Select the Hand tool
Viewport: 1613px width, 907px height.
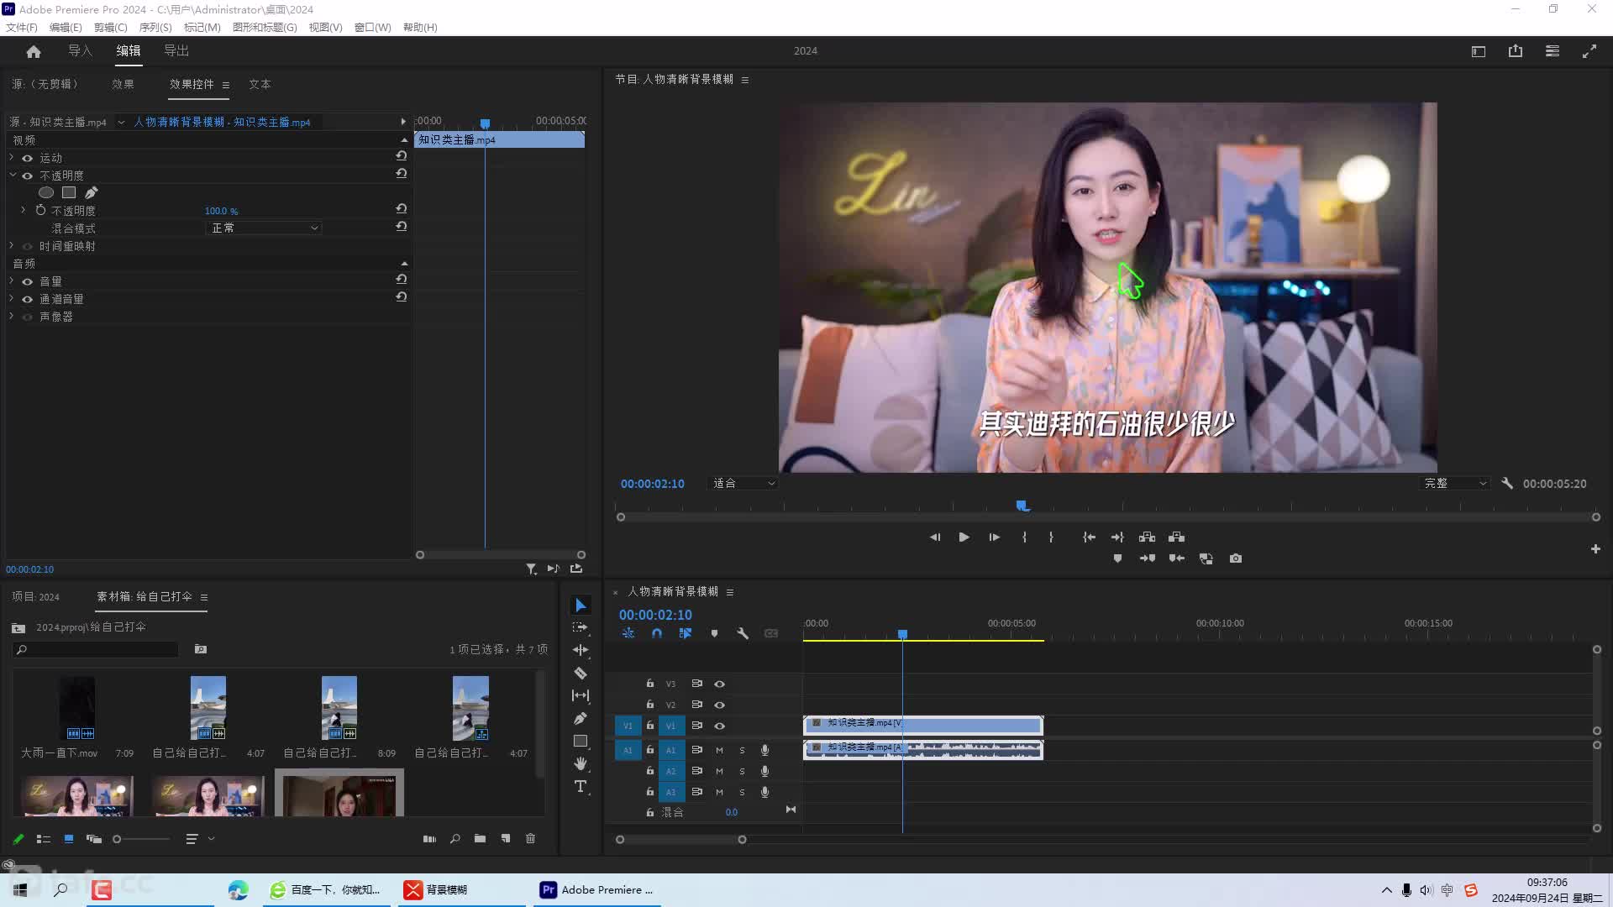click(x=581, y=763)
